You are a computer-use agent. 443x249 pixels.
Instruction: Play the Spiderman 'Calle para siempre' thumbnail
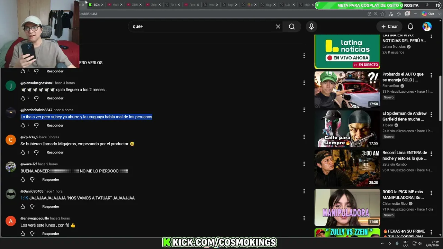(347, 129)
